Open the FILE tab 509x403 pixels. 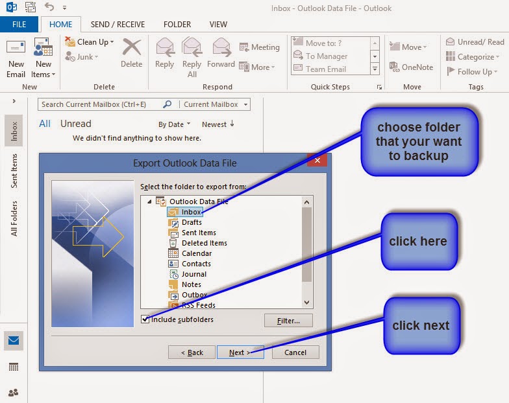click(x=19, y=25)
